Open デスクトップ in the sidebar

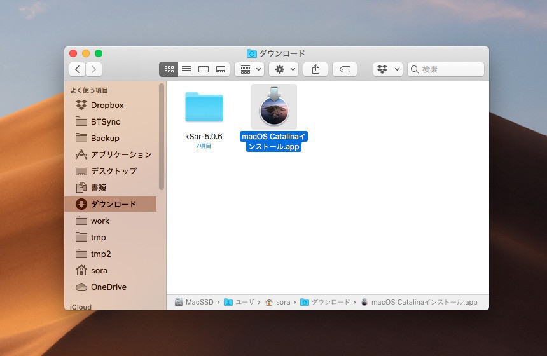point(113,171)
